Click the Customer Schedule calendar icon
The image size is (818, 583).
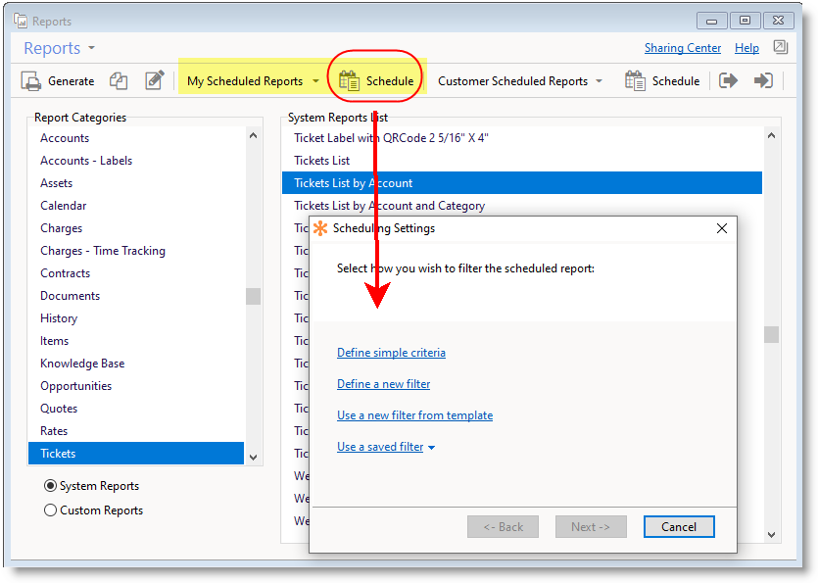(x=635, y=81)
